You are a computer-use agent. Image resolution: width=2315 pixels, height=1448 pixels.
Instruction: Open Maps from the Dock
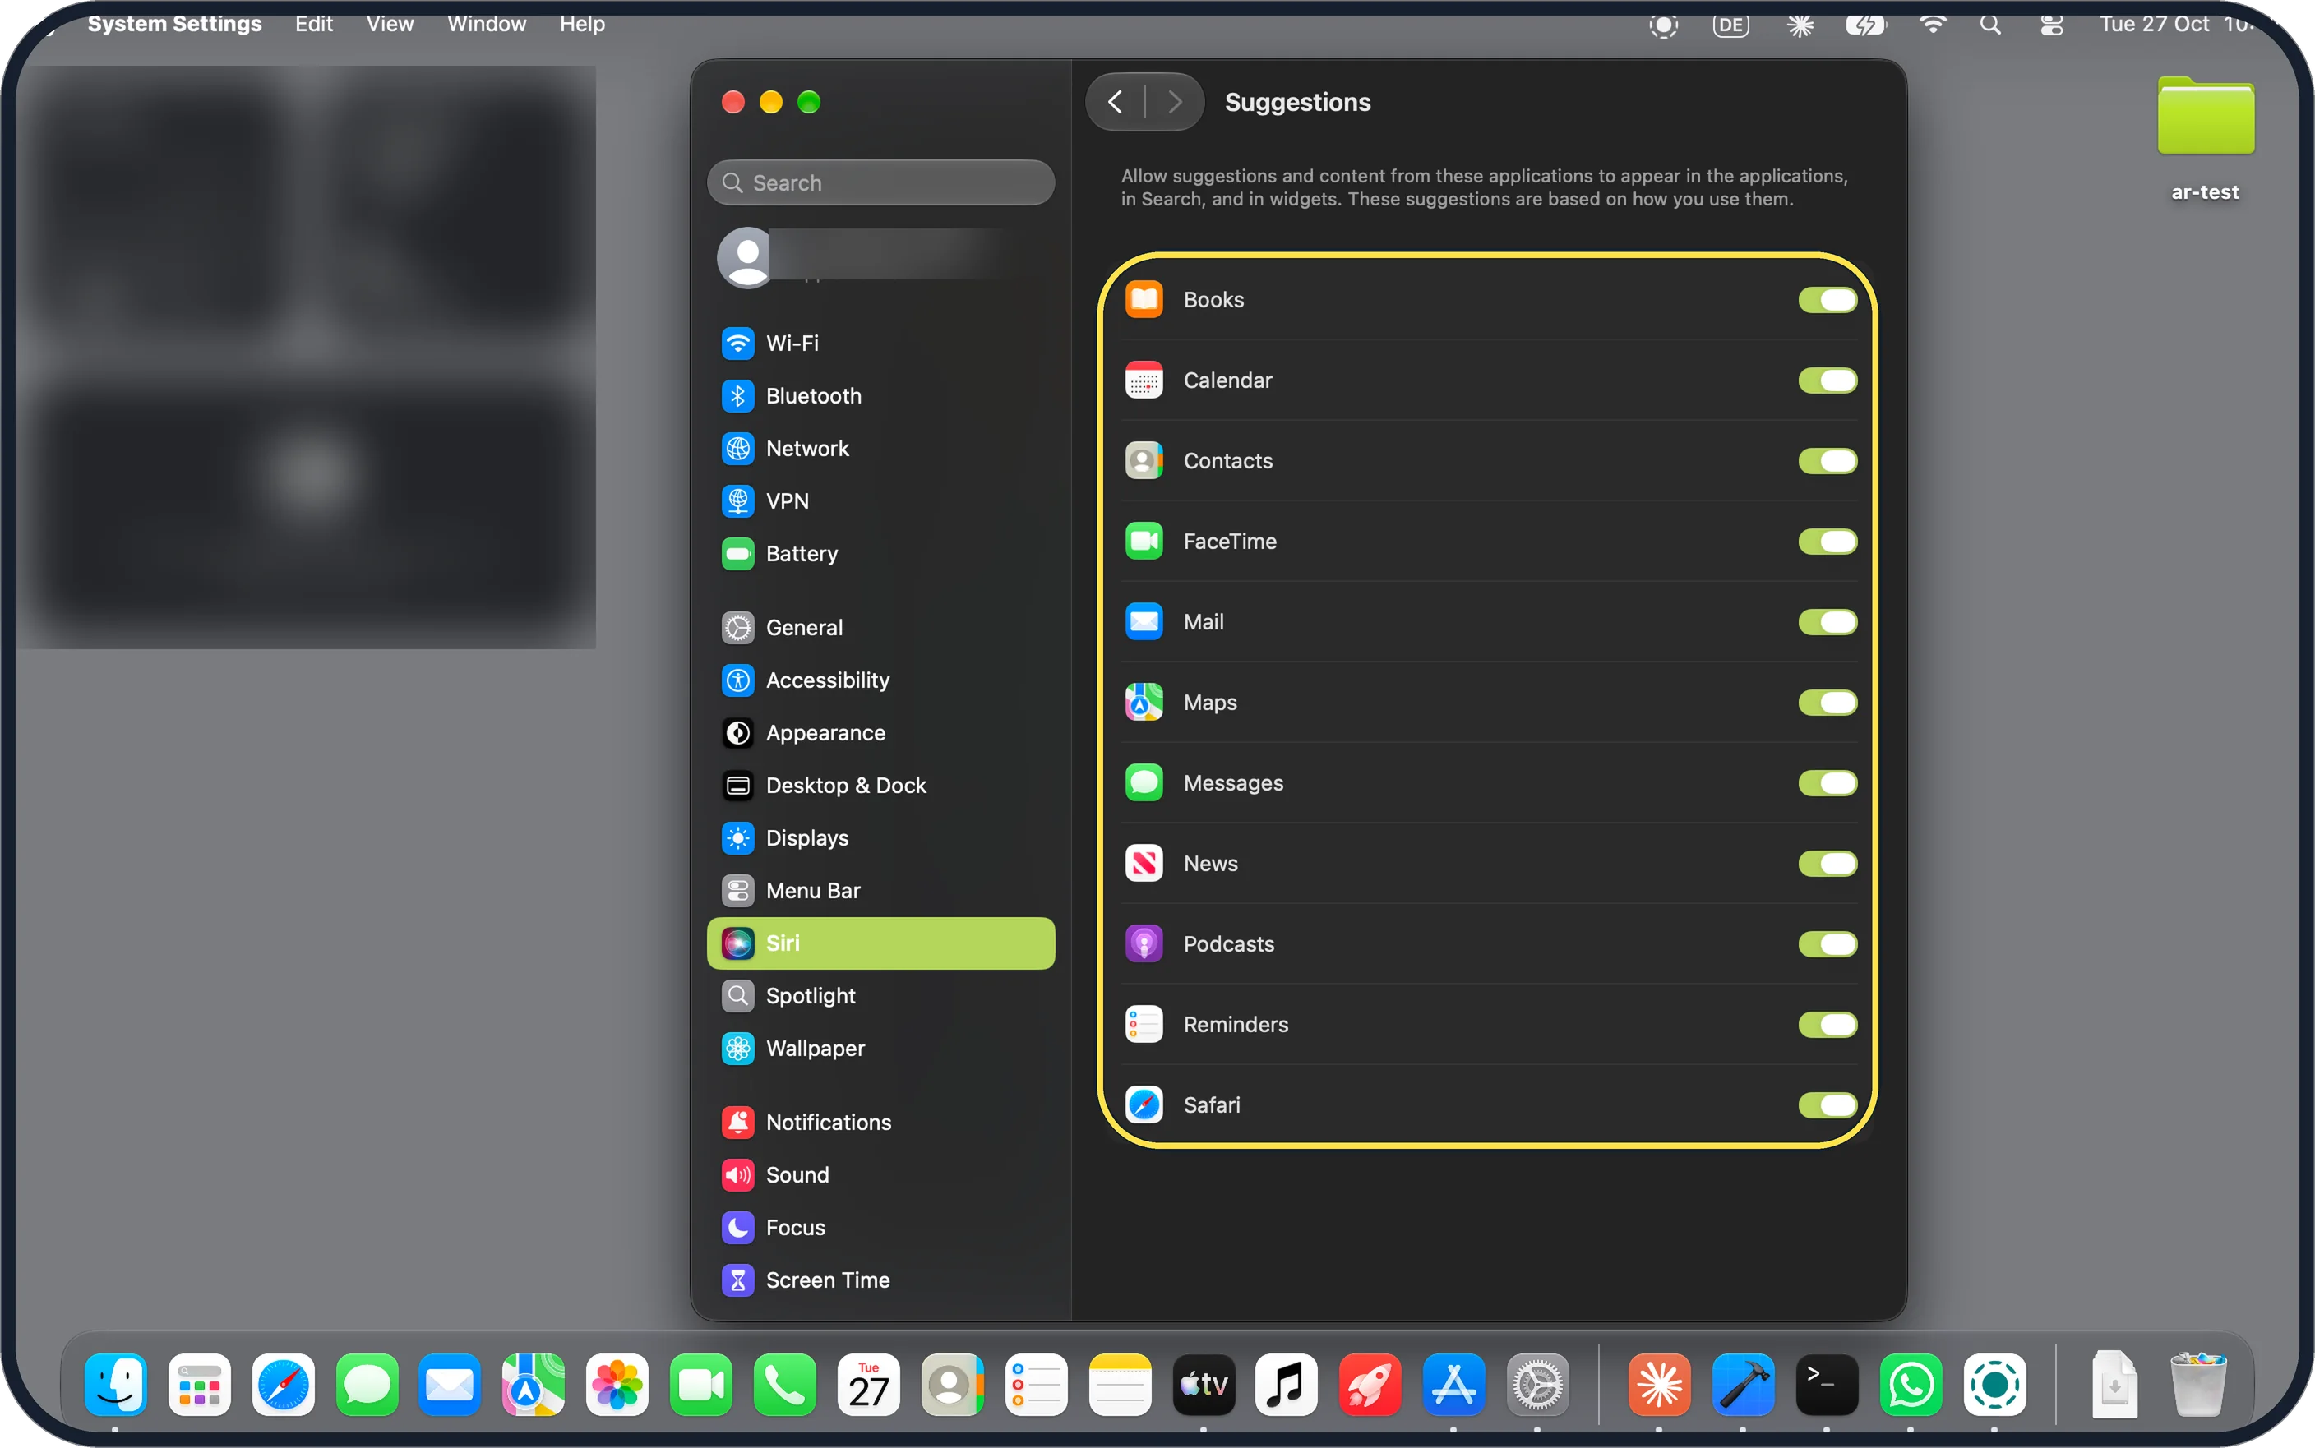(534, 1384)
